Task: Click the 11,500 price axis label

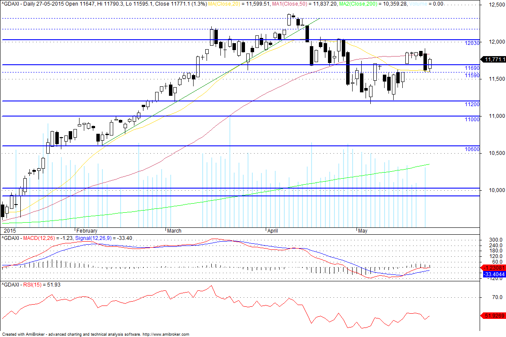Action: click(x=496, y=79)
